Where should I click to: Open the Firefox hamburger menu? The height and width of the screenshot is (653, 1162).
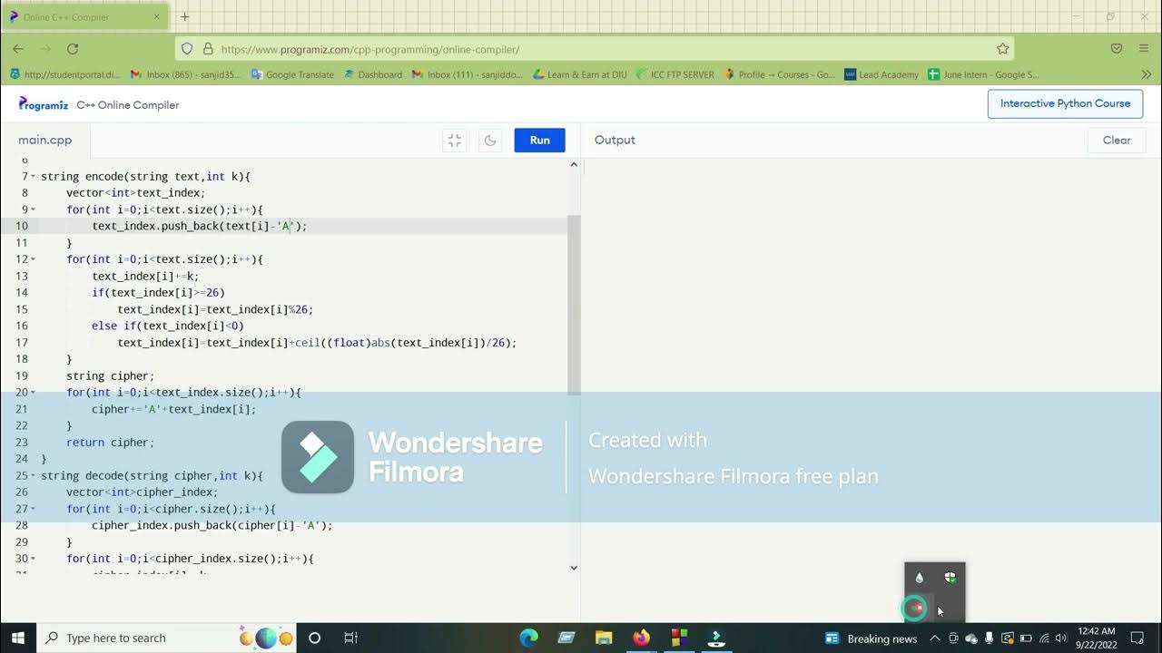[x=1144, y=49]
